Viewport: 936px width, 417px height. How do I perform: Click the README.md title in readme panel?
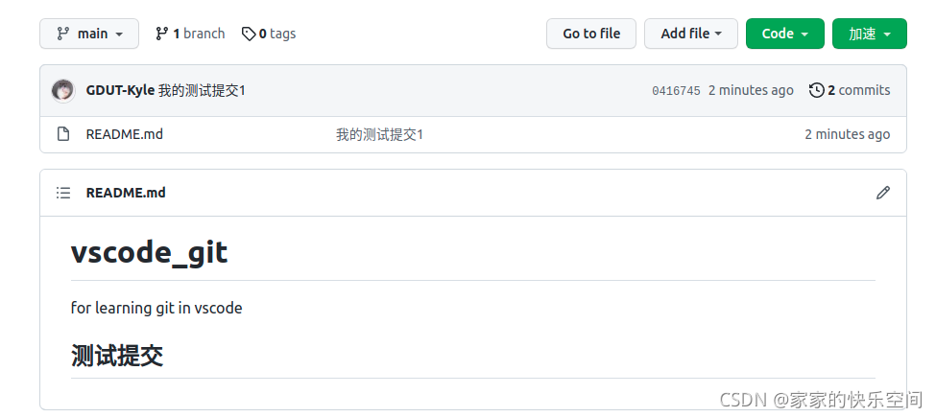click(126, 193)
